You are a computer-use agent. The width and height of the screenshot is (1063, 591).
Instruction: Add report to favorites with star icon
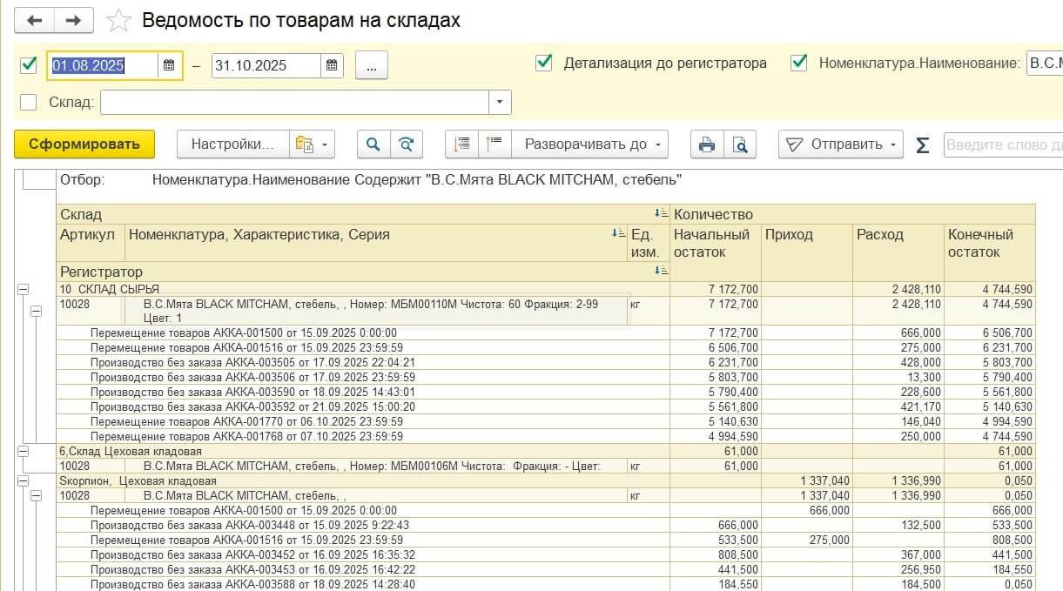point(118,21)
